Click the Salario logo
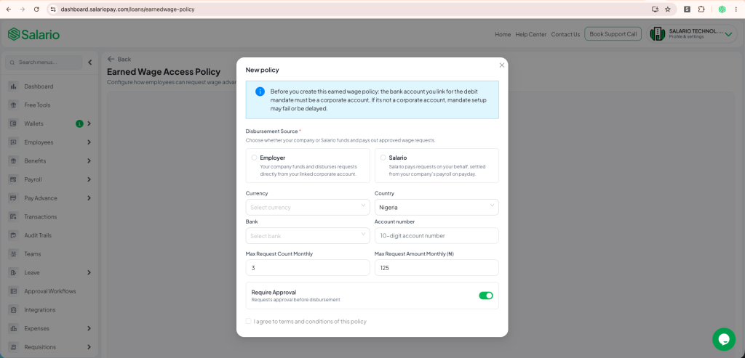Image resolution: width=745 pixels, height=358 pixels. coord(33,34)
